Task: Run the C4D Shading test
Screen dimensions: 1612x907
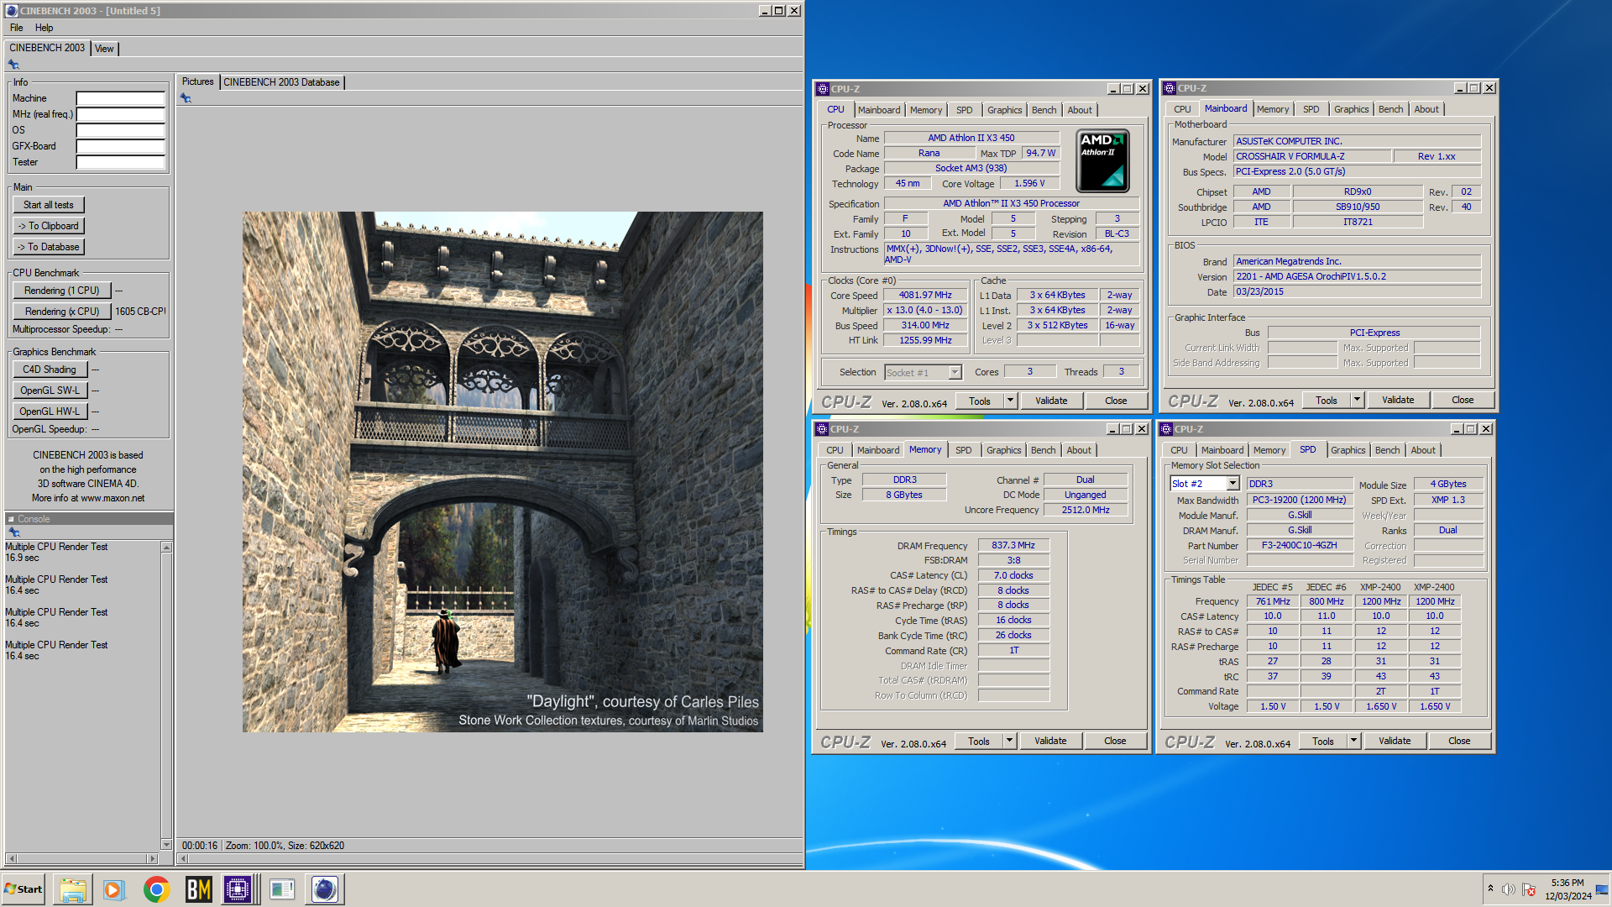Action: 50,370
